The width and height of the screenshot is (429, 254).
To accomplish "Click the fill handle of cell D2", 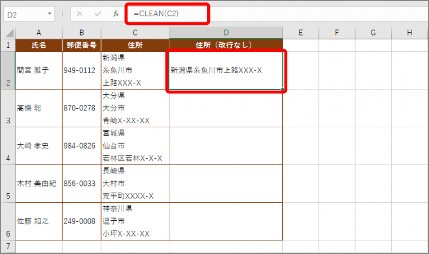I will pyautogui.click(x=282, y=89).
